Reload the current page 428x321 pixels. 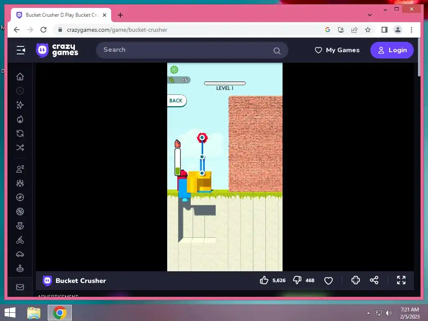[x=43, y=30]
